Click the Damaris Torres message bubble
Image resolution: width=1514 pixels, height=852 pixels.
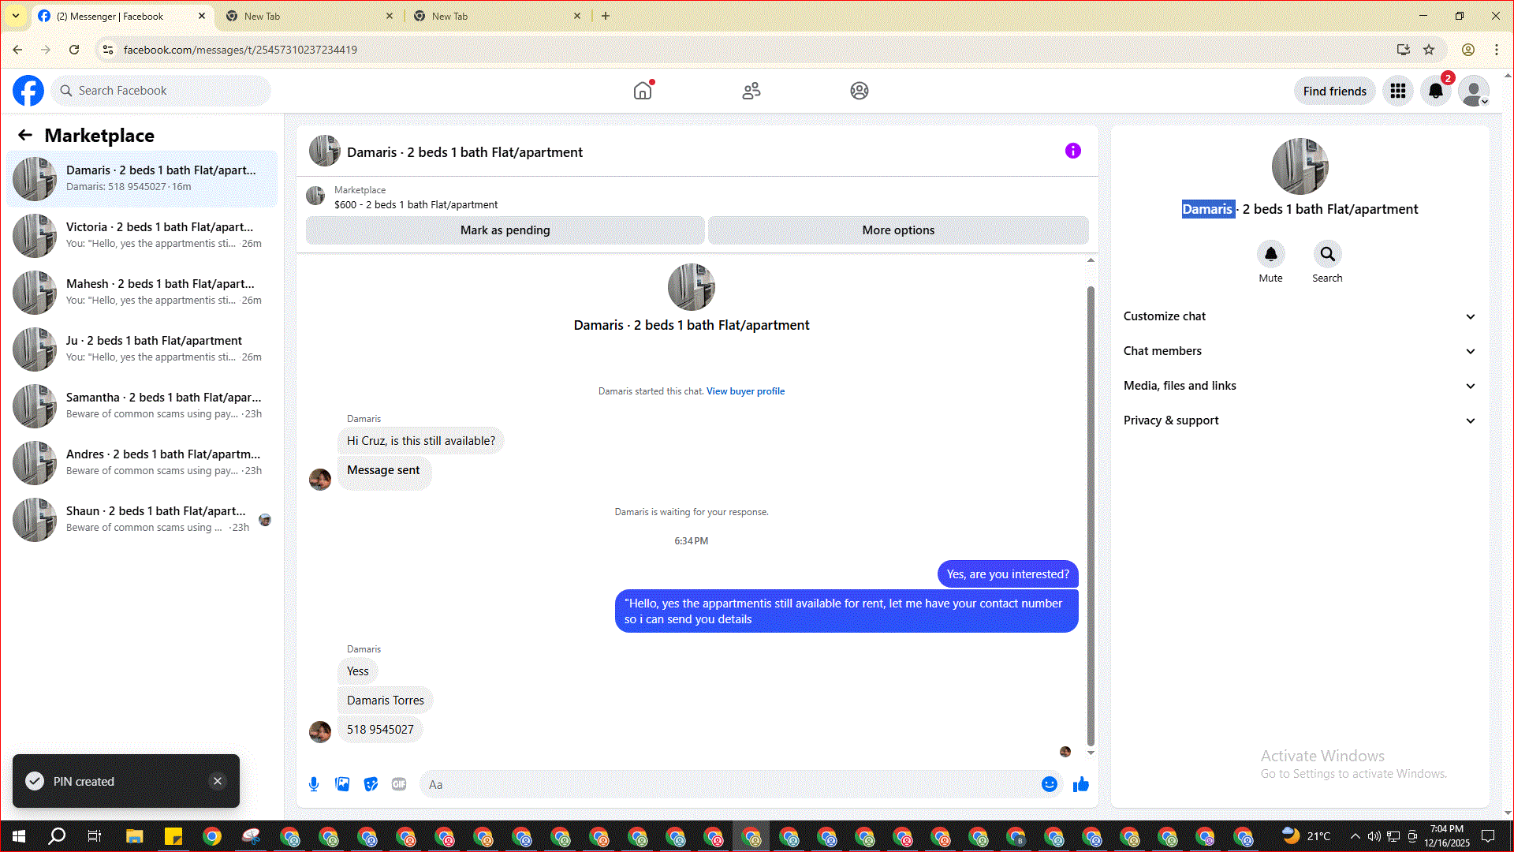[x=386, y=701]
